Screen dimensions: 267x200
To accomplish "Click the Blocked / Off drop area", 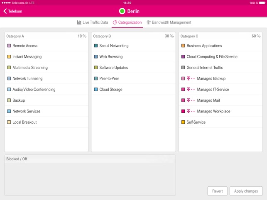I will pos(90,176).
